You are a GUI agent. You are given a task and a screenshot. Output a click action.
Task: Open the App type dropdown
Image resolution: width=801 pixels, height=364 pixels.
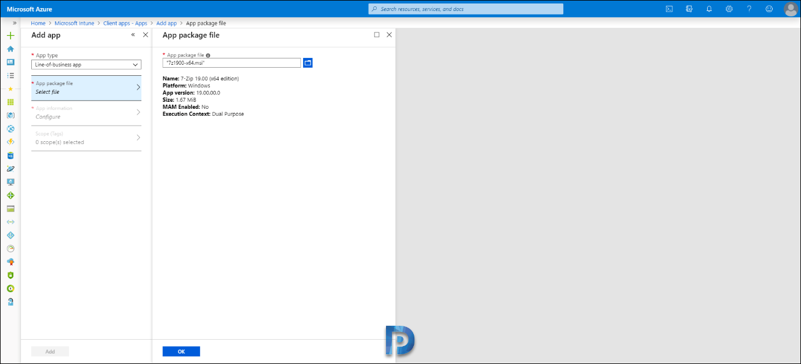86,65
